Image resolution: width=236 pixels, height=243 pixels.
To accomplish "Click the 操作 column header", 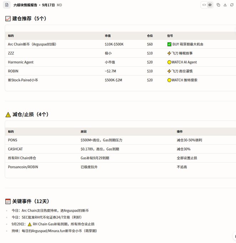I will [180, 132].
